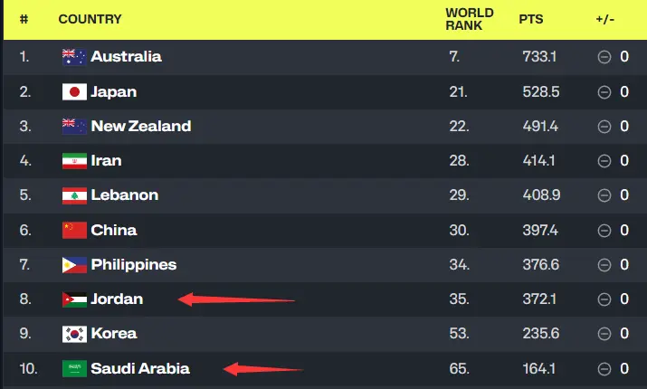Click the Jordan flag icon
647x389 pixels.
coord(74,299)
